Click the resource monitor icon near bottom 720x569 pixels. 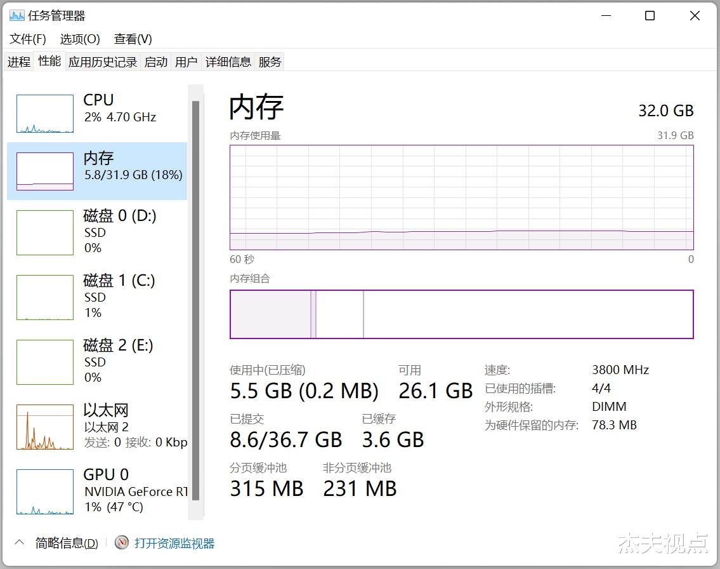(120, 542)
